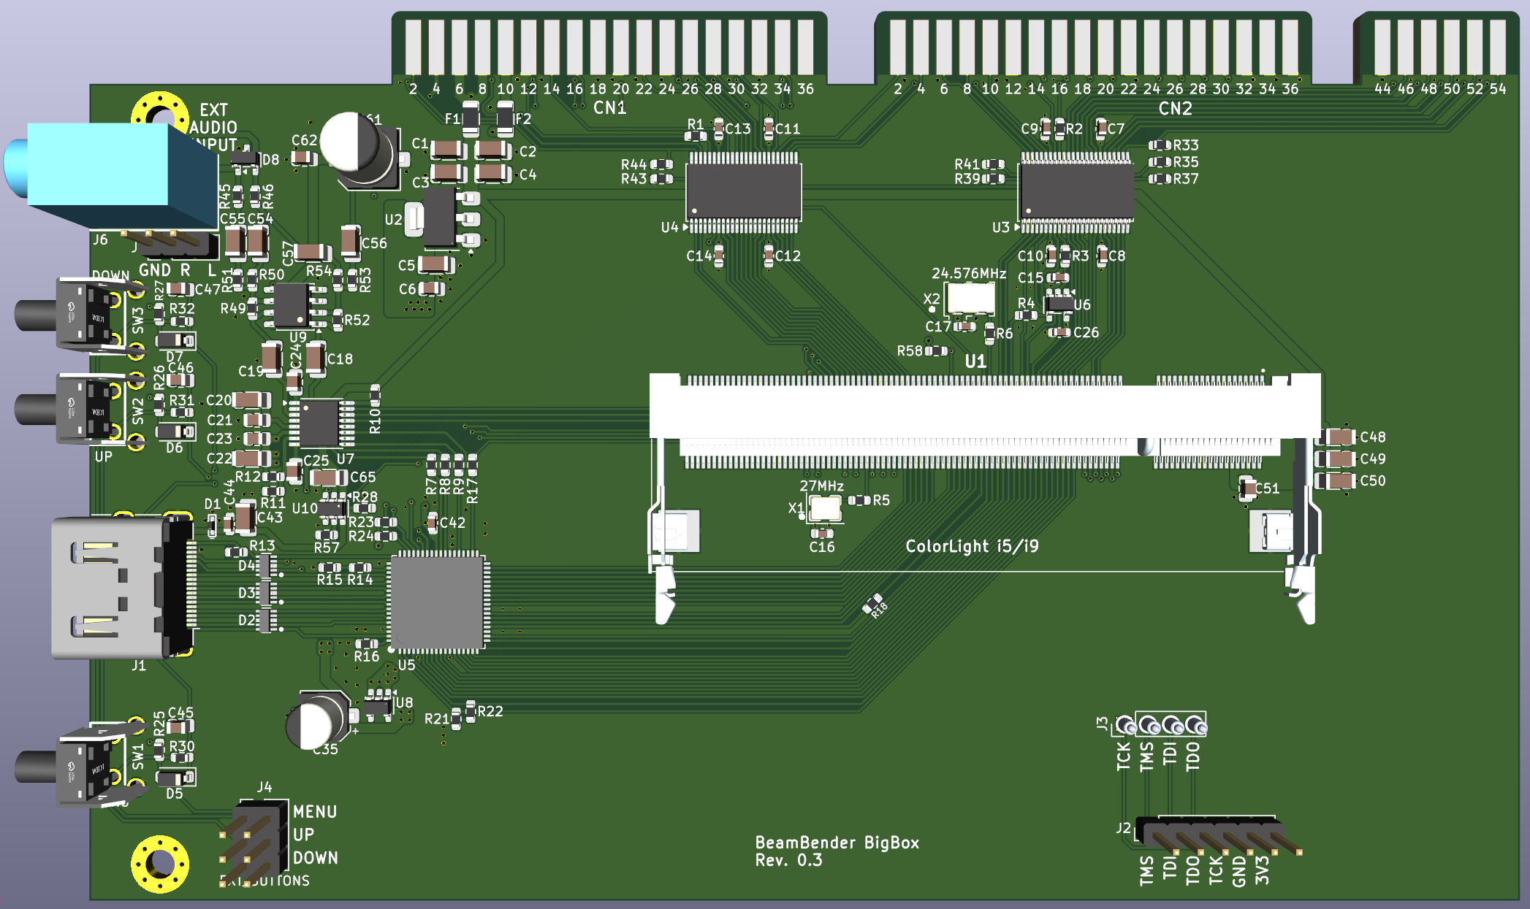Click electrolytic capacitor C35
1530x909 pixels.
pos(319,721)
